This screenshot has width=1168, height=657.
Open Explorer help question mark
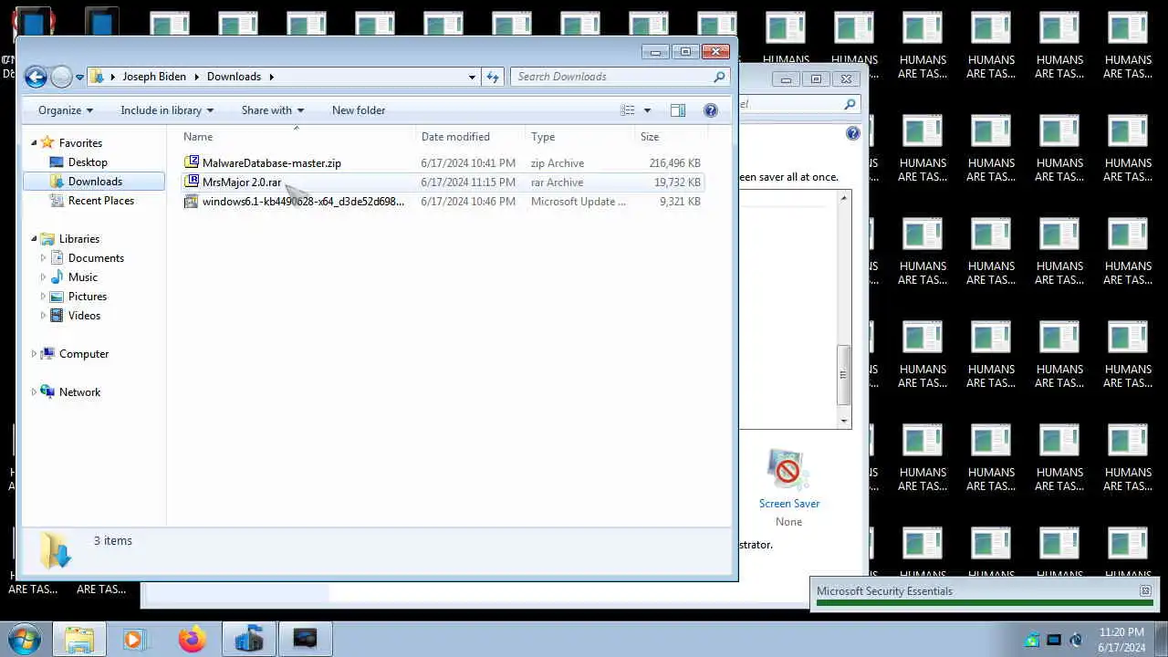[711, 110]
